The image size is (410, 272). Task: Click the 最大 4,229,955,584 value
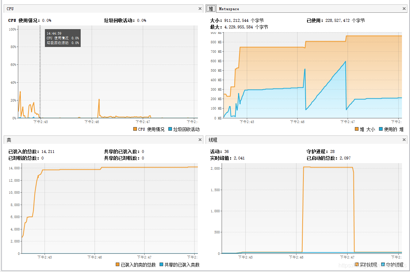(x=238, y=27)
